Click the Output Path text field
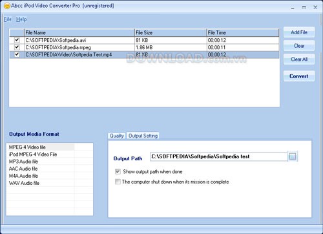The height and width of the screenshot is (234, 323). (x=218, y=156)
